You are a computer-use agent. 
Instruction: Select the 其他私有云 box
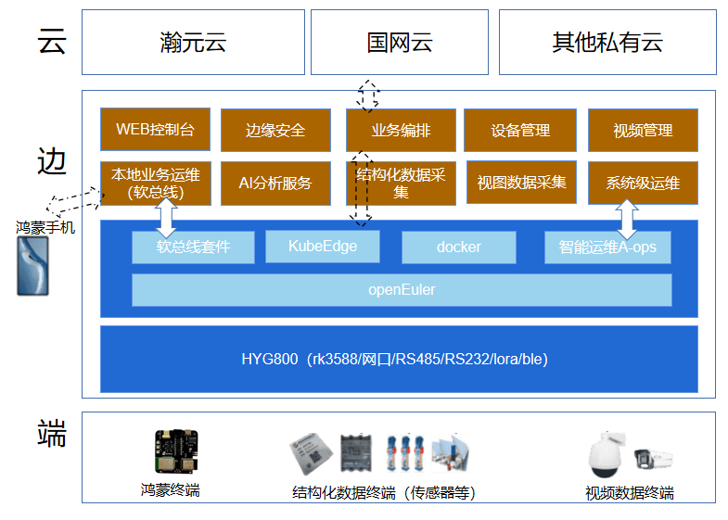(607, 43)
